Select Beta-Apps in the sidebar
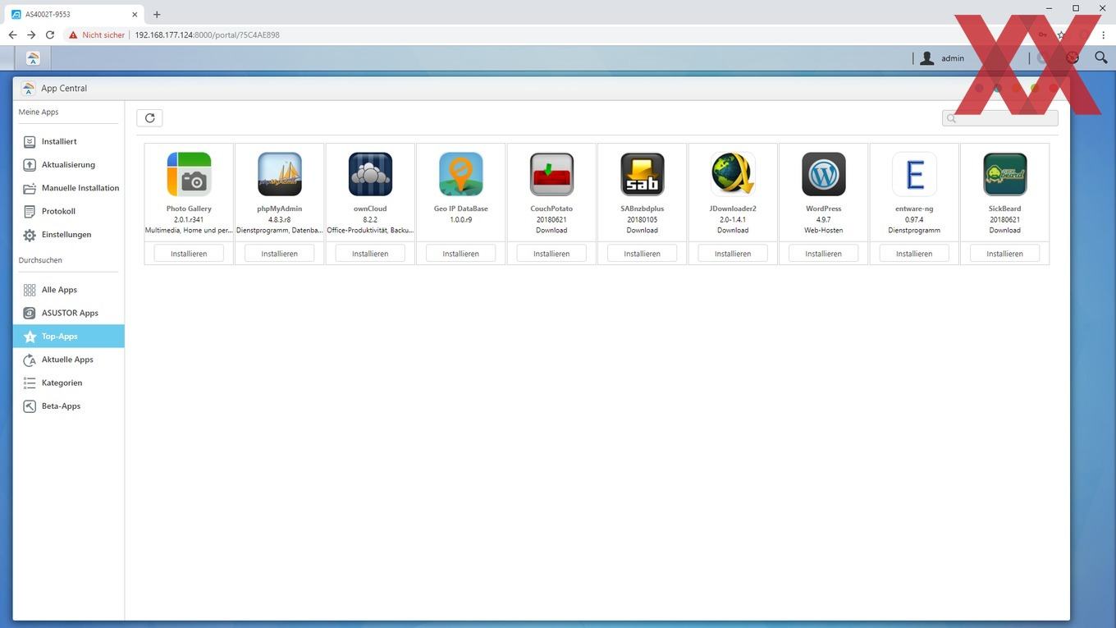Image resolution: width=1116 pixels, height=628 pixels. 68,406
